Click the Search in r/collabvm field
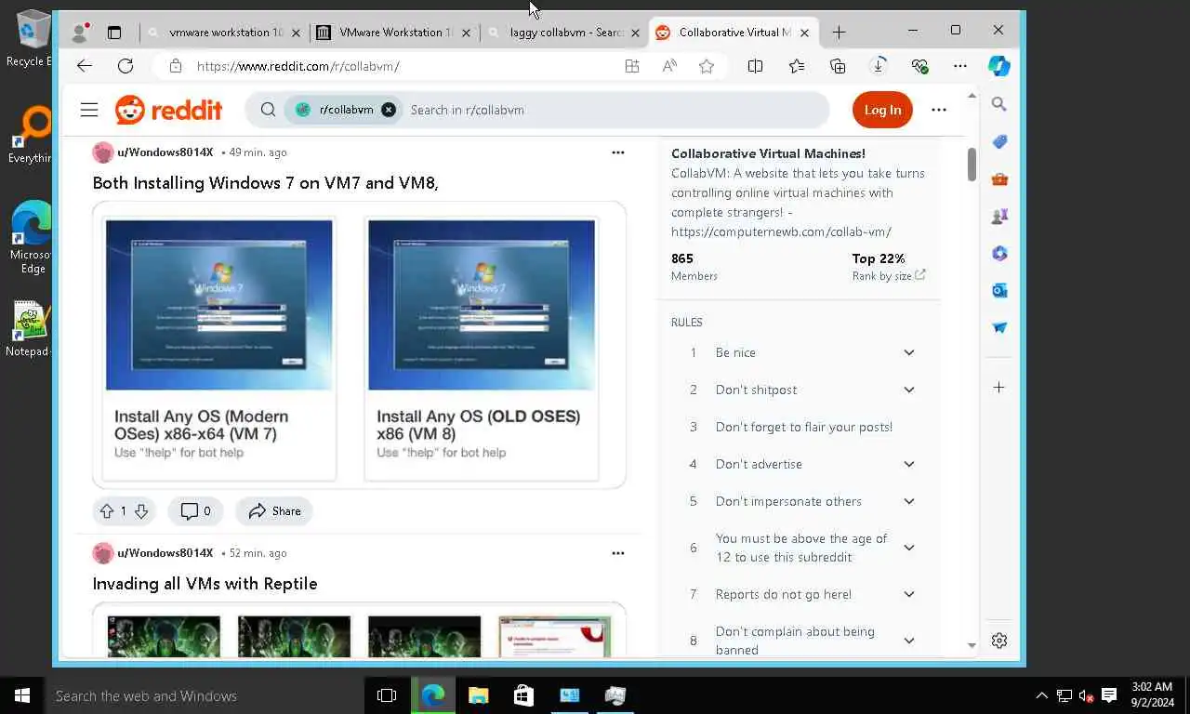This screenshot has width=1190, height=714. click(614, 110)
